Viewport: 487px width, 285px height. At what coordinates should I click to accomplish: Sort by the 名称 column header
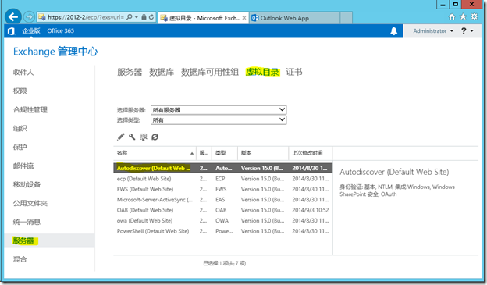pos(155,153)
